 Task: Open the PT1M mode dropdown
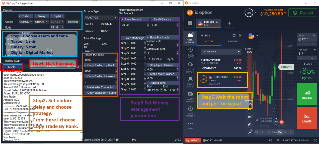57,27
